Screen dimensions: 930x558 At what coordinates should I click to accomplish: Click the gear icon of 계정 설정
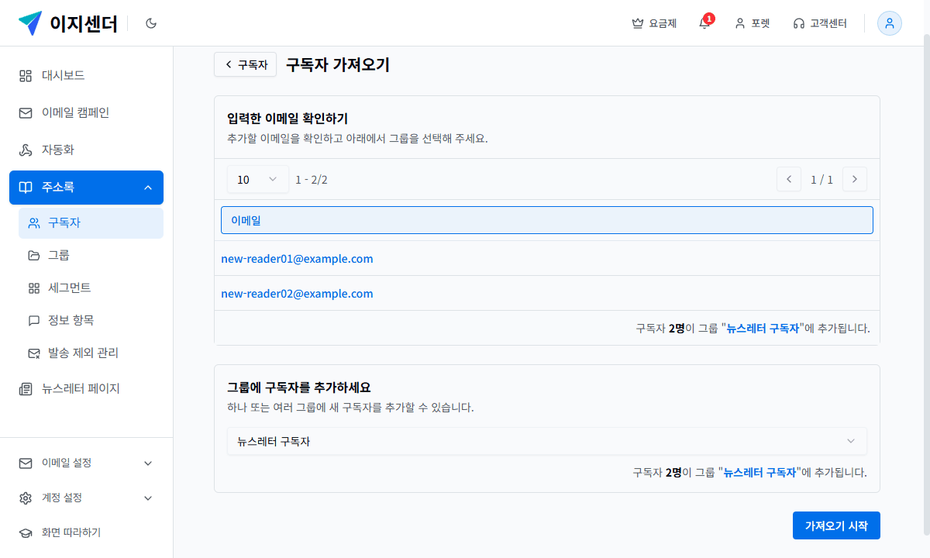coord(26,498)
